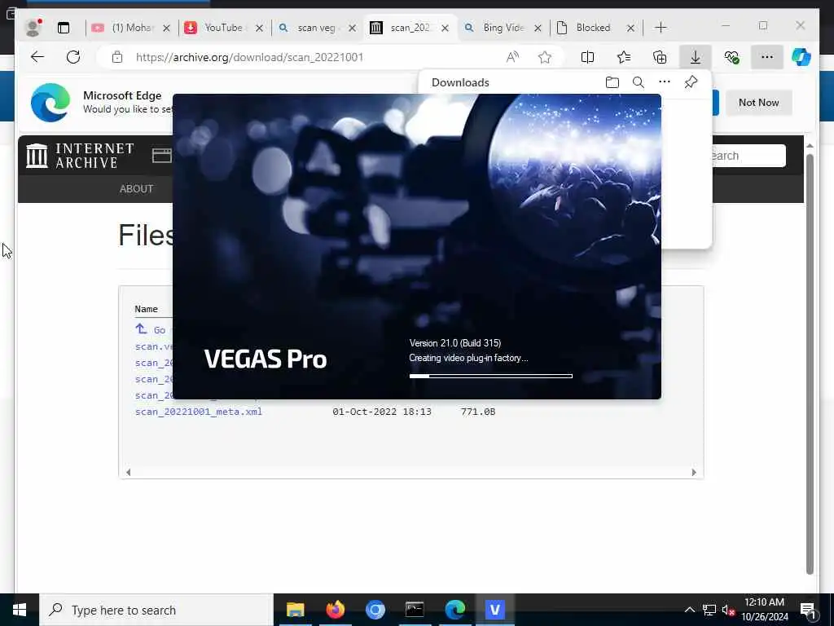Click the Name column header

click(147, 309)
